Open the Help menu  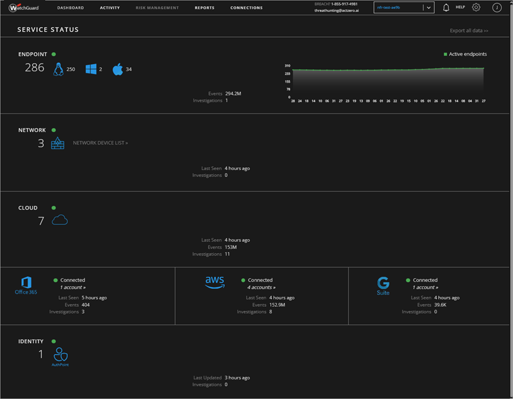[x=461, y=7]
